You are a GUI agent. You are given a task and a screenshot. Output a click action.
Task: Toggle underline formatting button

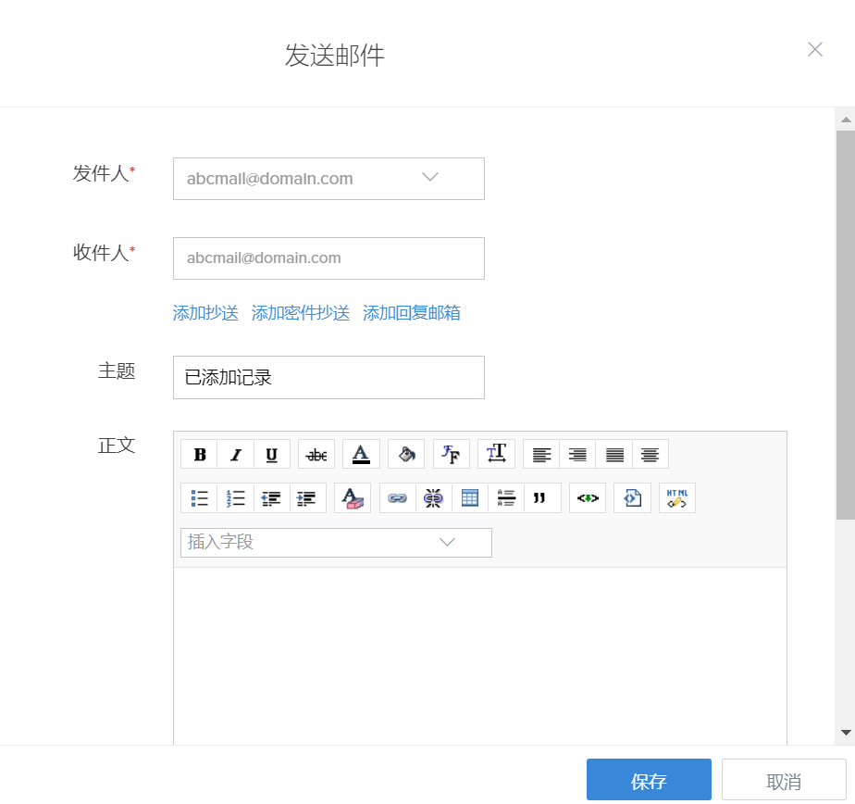pyautogui.click(x=271, y=454)
